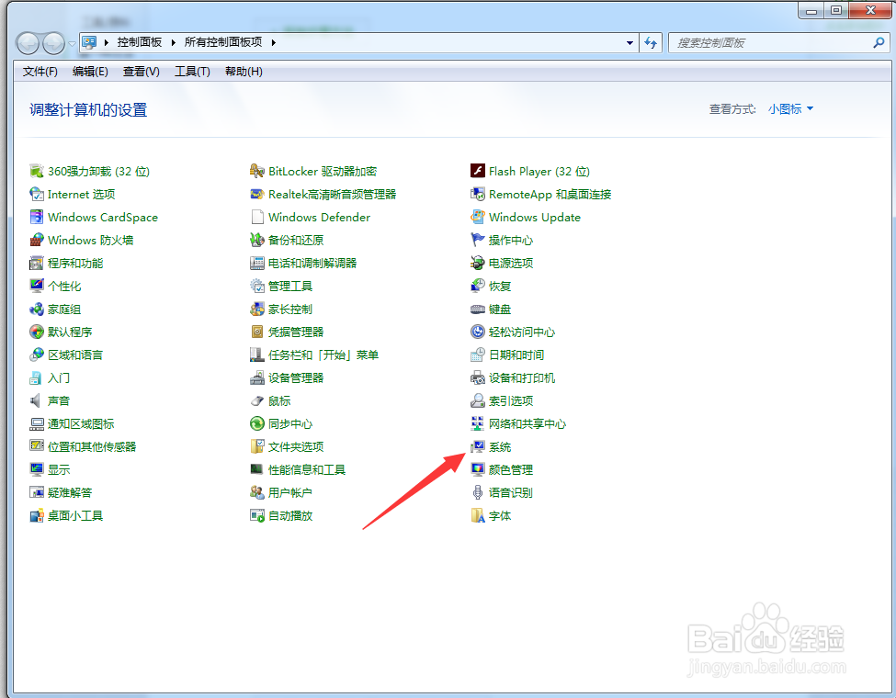The height and width of the screenshot is (698, 896).
Task: Open the recent pages dropdown beside Forward
Action: click(x=72, y=43)
